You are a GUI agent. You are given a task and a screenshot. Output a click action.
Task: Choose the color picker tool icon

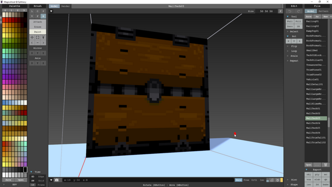(x=43, y=37)
